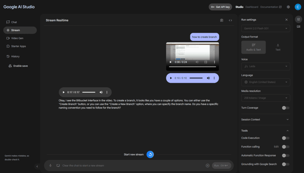Screen dimensions: 304x173
Task: Click the get code brackets icon
Action: tap(230, 20)
